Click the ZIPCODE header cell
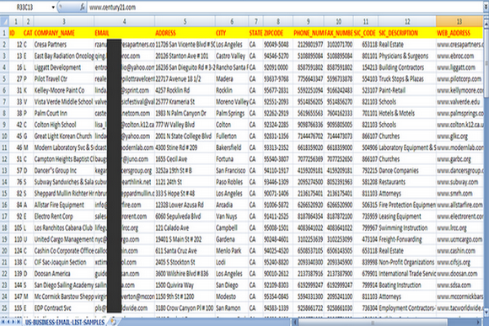The height and width of the screenshot is (326, 489). tap(278, 33)
